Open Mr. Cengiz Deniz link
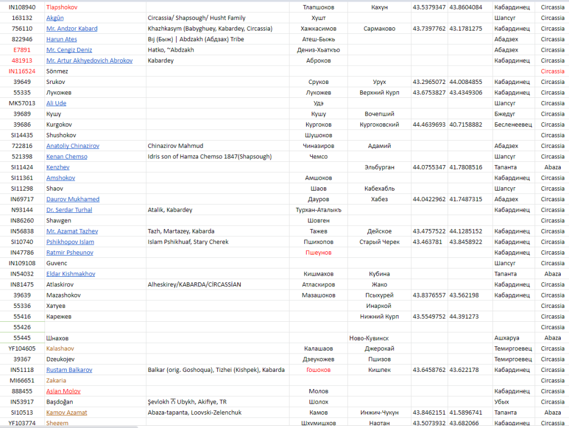 69,49
